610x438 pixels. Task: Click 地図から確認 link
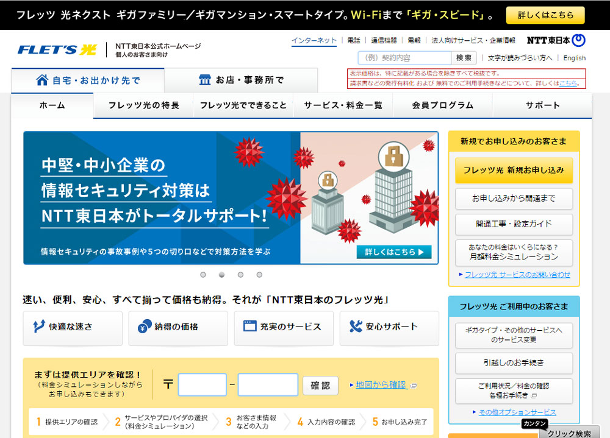381,385
